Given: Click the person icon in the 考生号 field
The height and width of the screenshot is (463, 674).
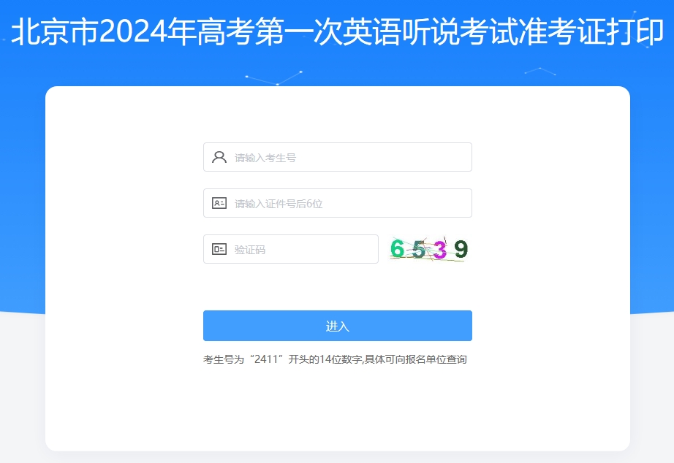Looking at the screenshot, I should point(219,157).
